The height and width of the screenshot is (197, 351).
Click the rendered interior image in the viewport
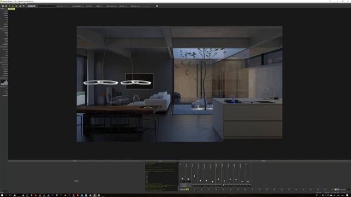coord(179,84)
